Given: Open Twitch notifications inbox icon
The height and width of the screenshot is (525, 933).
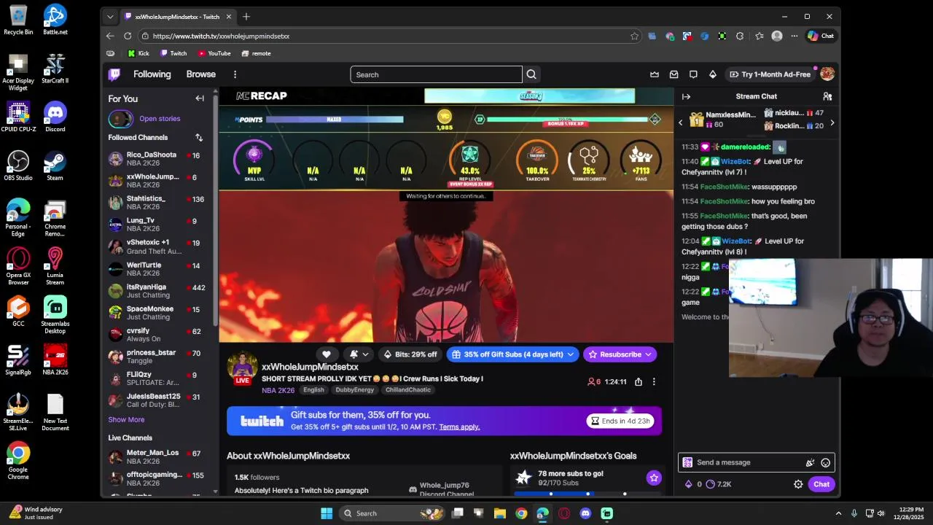Looking at the screenshot, I should pos(674,74).
